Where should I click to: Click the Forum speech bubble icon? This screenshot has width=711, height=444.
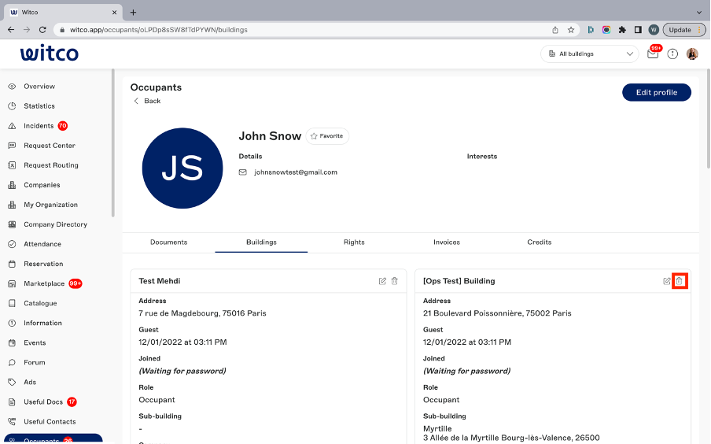[x=13, y=363]
